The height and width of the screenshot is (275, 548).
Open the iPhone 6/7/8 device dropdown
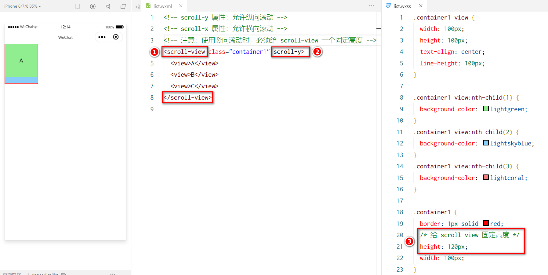23,6
